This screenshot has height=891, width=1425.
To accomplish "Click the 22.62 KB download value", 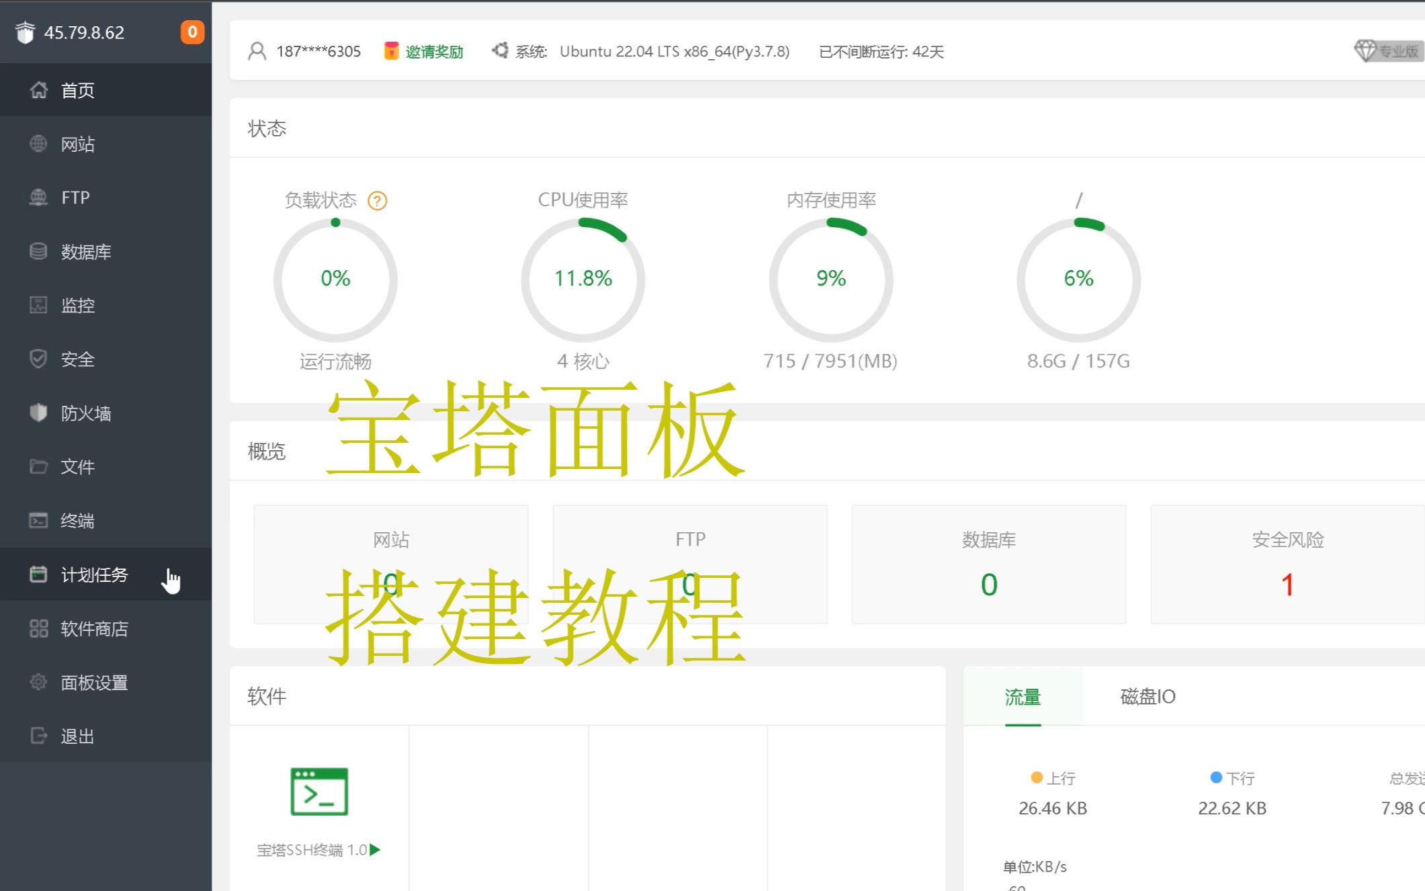I will click(x=1232, y=808).
